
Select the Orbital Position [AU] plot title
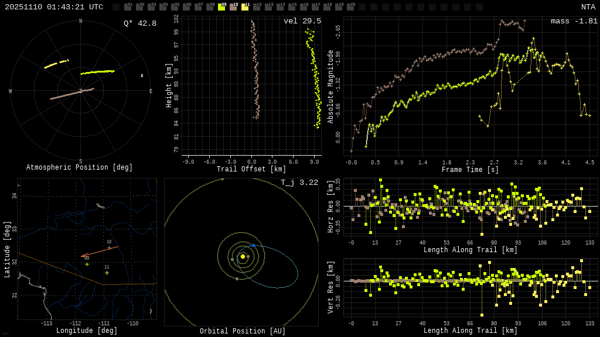pos(243,331)
